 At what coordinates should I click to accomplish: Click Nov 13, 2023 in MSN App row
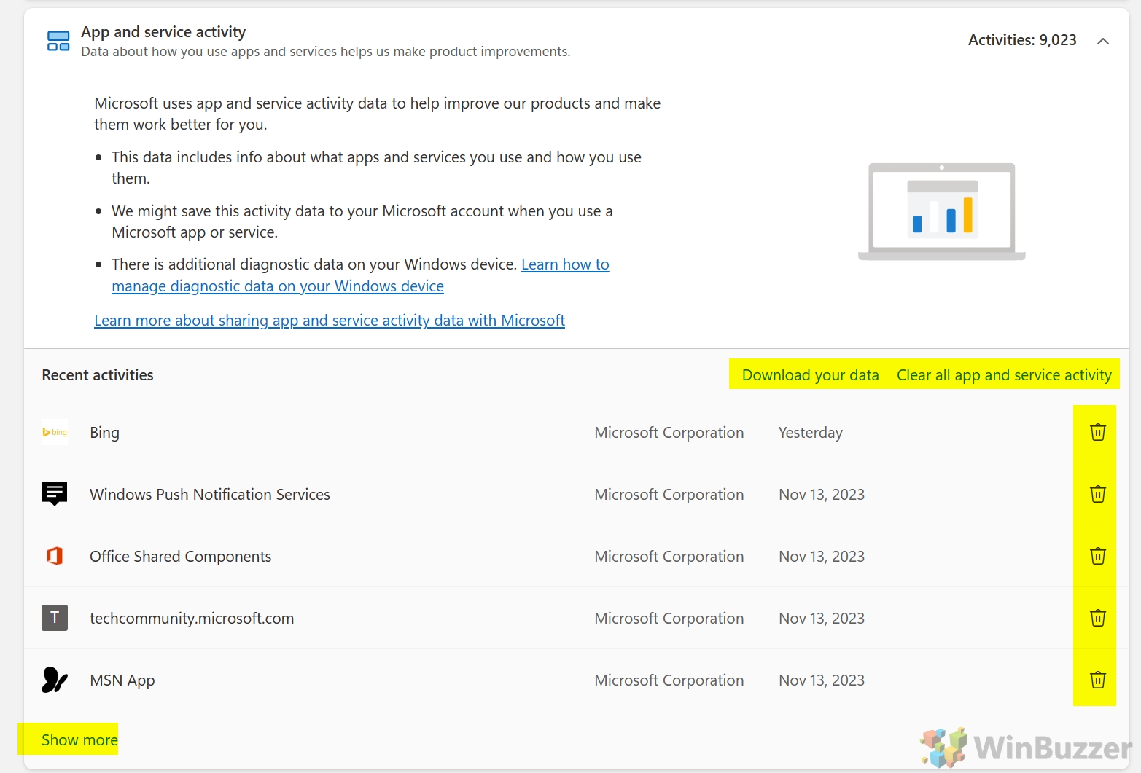click(822, 680)
